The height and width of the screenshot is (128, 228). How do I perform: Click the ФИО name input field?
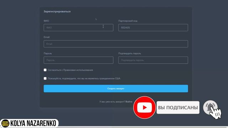point(78,28)
